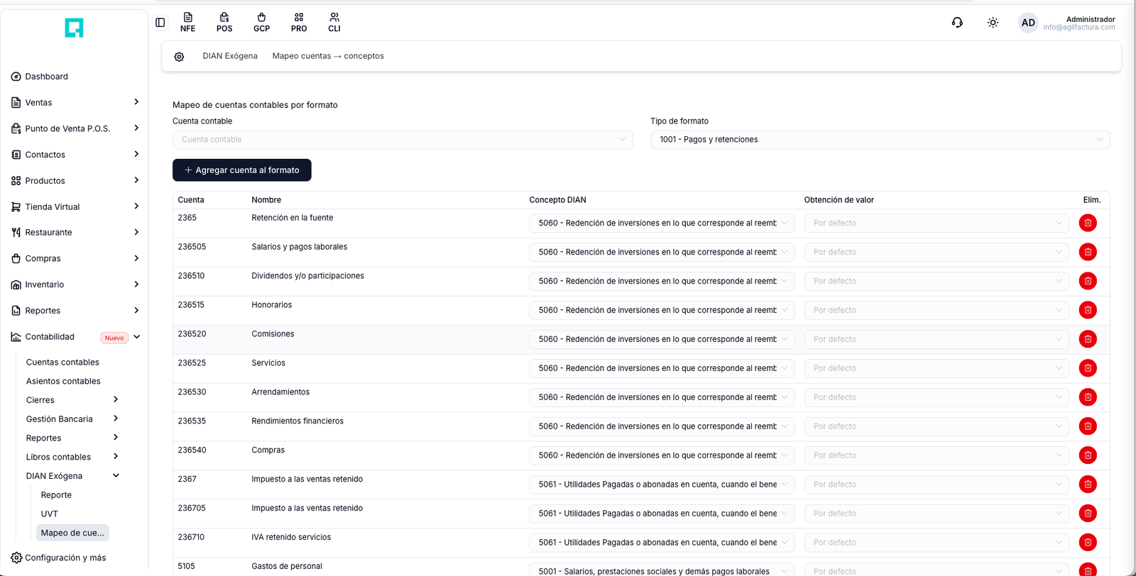Click the app logo in sidebar
This screenshot has height=576, width=1136.
pyautogui.click(x=74, y=28)
